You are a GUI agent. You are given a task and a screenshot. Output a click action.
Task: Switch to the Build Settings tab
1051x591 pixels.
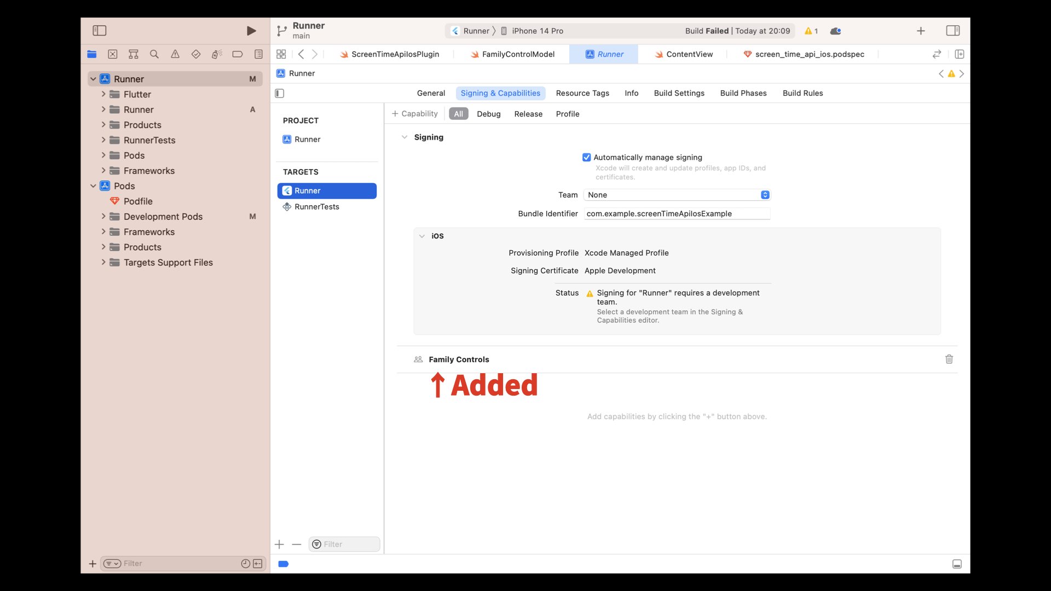(679, 94)
